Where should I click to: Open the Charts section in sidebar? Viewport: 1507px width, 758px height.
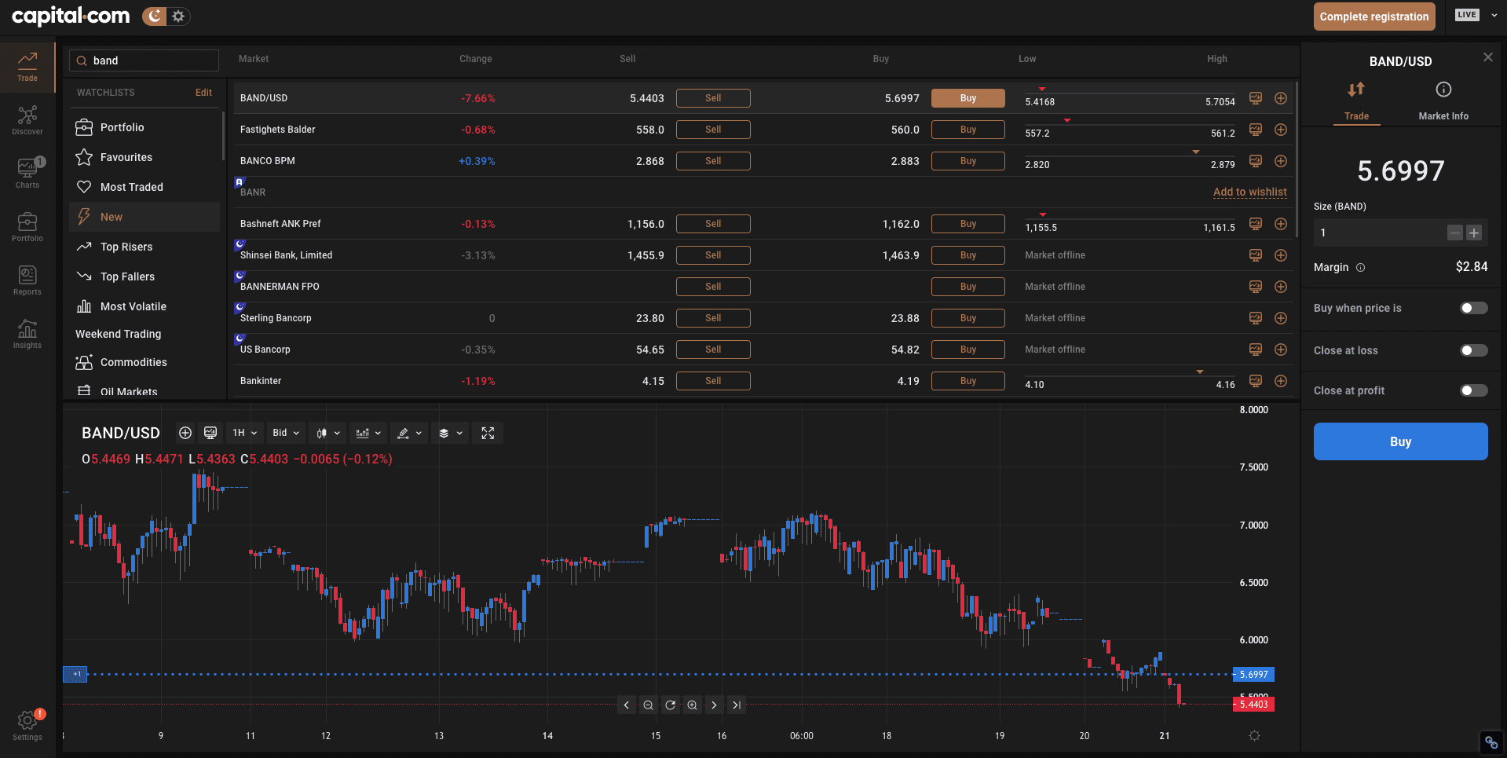pos(27,174)
